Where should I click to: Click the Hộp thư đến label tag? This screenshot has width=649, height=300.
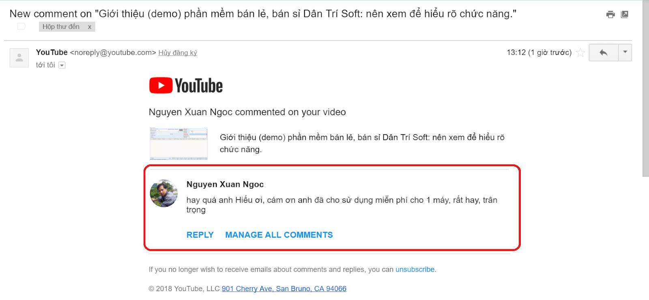[61, 27]
